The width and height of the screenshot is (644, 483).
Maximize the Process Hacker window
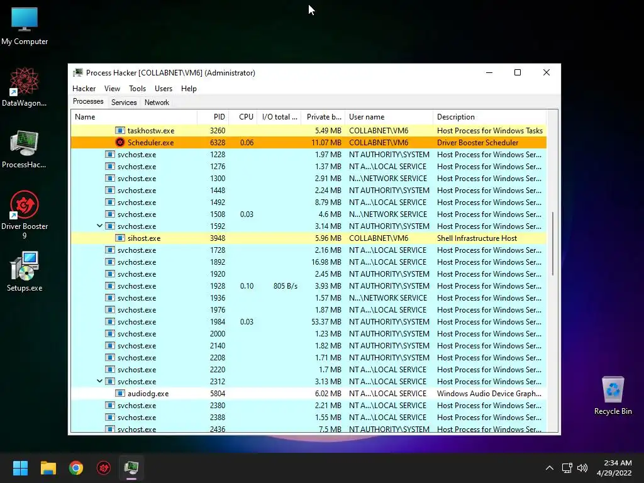pos(518,73)
